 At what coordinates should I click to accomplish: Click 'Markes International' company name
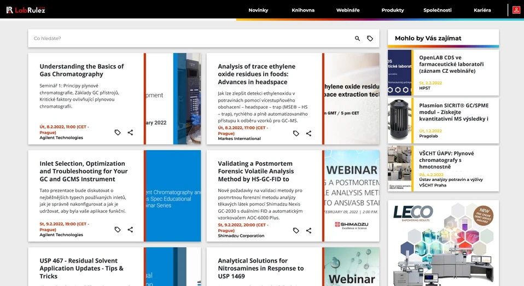point(239,139)
